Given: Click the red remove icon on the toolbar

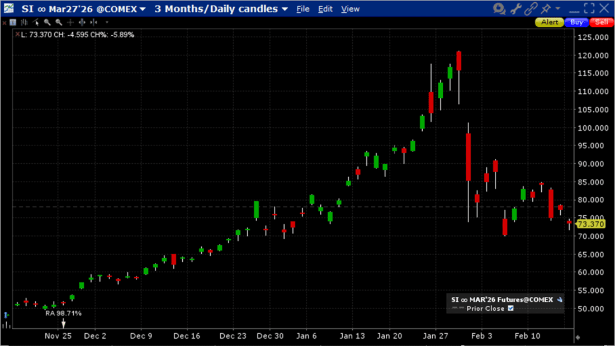Looking at the screenshot, I should [x=6, y=22].
